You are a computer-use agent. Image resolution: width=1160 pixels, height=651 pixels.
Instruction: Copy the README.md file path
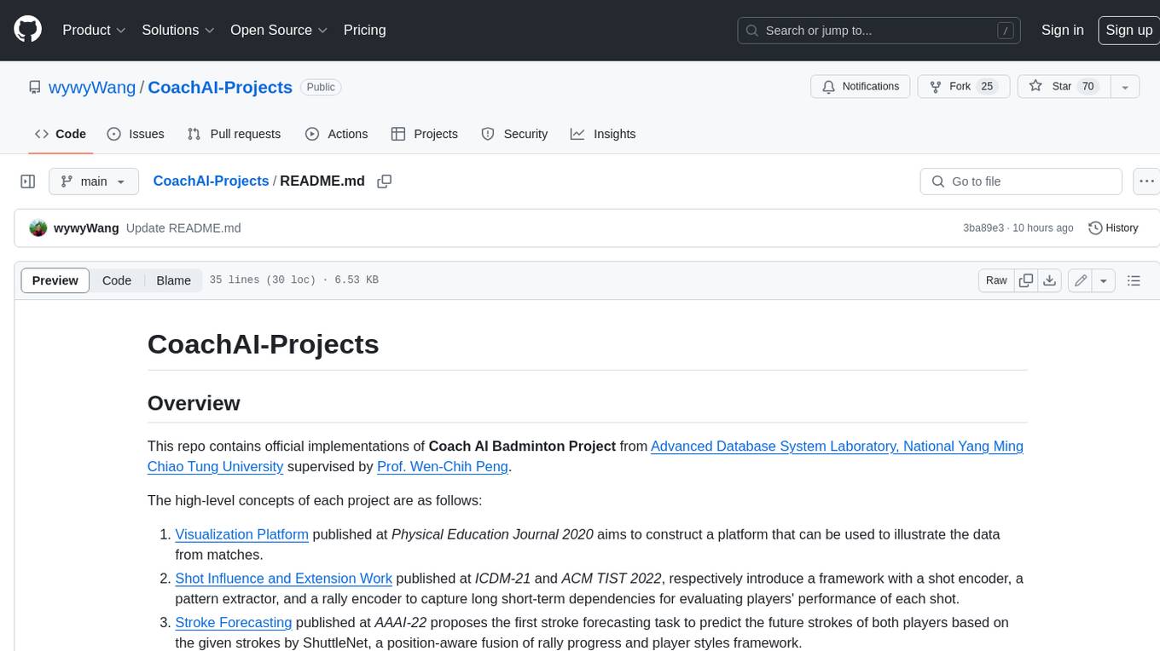(385, 181)
